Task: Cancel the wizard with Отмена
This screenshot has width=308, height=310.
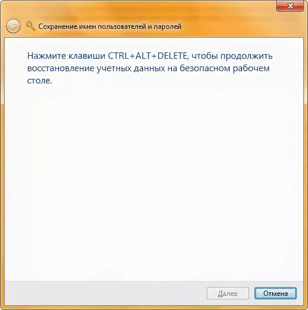Action: [276, 293]
